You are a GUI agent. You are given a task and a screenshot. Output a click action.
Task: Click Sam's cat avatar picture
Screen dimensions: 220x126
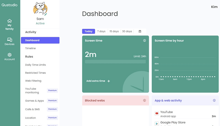coord(40,9)
